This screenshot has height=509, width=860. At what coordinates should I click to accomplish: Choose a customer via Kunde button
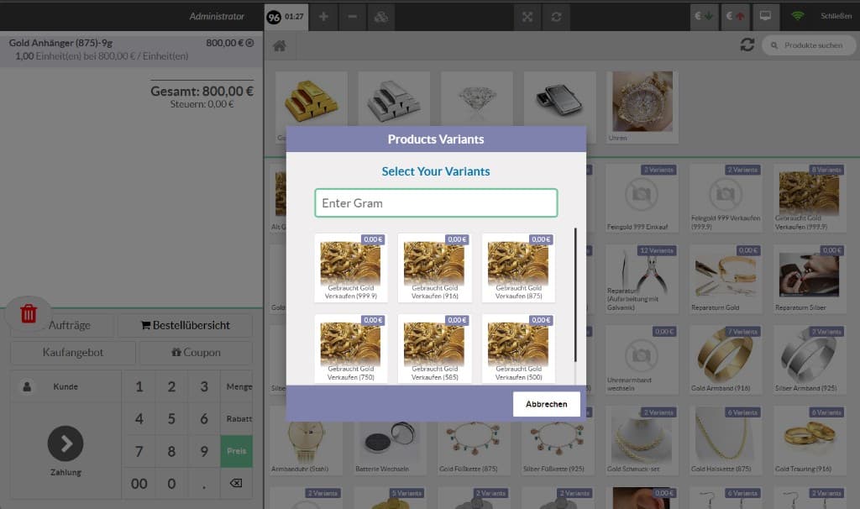point(66,386)
